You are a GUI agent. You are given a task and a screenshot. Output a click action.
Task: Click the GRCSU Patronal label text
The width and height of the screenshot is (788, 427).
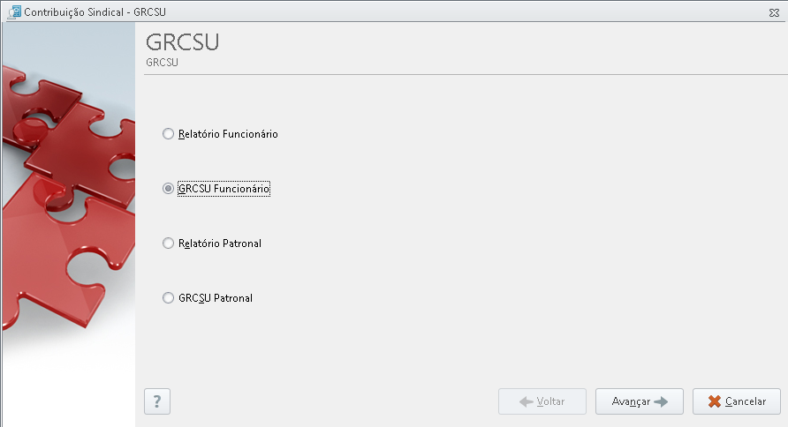coord(216,298)
